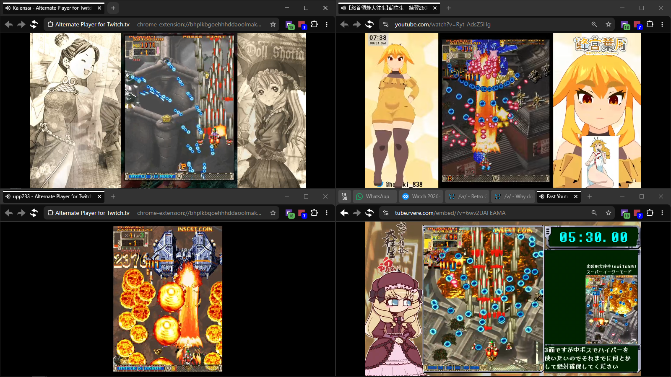Go back in the upp233 Twitch window
The width and height of the screenshot is (671, 377).
[9, 213]
